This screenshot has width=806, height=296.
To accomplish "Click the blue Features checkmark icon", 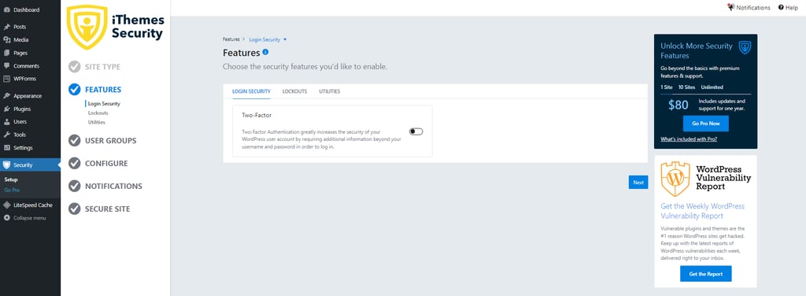I will (75, 90).
